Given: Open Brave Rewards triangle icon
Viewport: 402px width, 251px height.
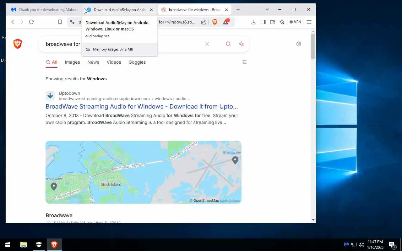Looking at the screenshot, I should (x=226, y=22).
